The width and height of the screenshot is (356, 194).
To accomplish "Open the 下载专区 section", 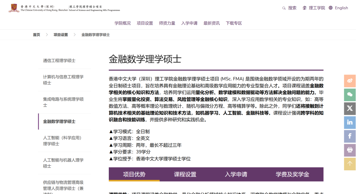I will tap(234, 23).
